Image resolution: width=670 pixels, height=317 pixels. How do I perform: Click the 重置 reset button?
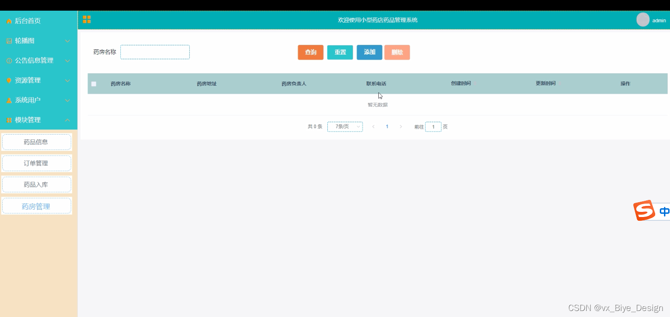[340, 52]
